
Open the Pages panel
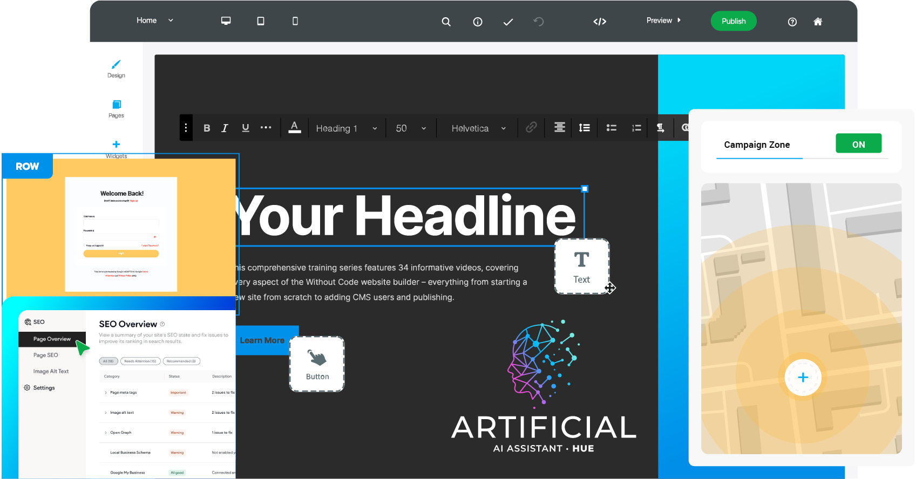click(116, 109)
